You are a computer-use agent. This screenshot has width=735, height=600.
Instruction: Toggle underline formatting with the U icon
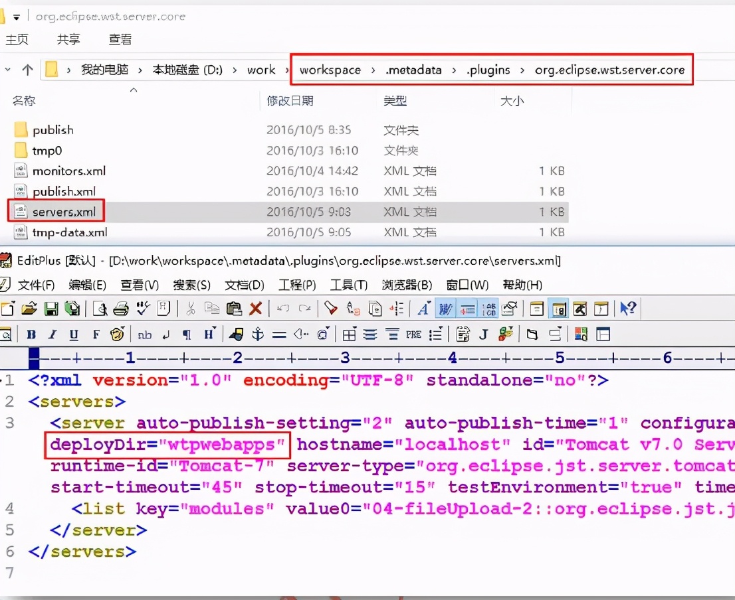tap(73, 334)
